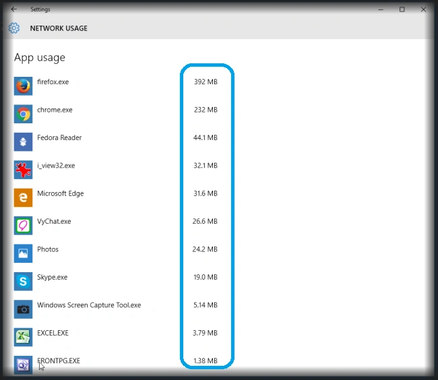This screenshot has height=380, width=438.
Task: Click the 19.0 MB usage value
Action: click(206, 278)
